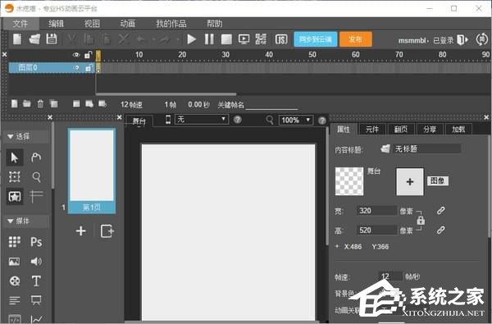Click the paragraph lines icon

coord(15,300)
